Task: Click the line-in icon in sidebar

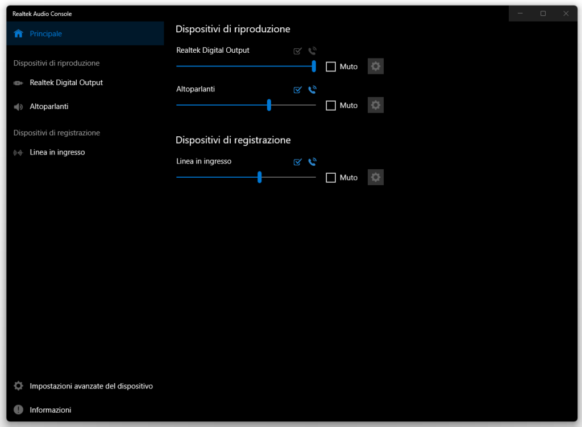Action: point(18,153)
